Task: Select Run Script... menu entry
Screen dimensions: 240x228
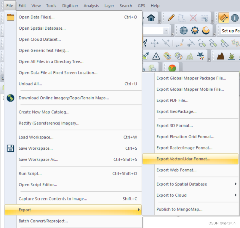Action: tap(73, 174)
